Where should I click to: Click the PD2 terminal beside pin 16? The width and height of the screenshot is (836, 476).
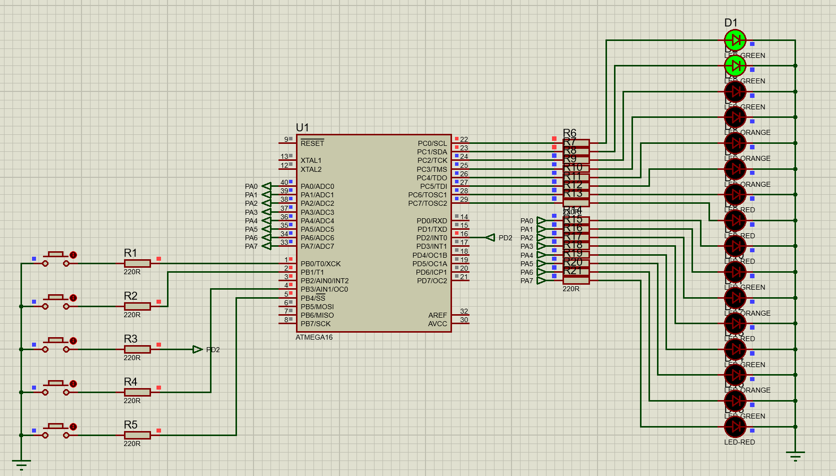490,238
